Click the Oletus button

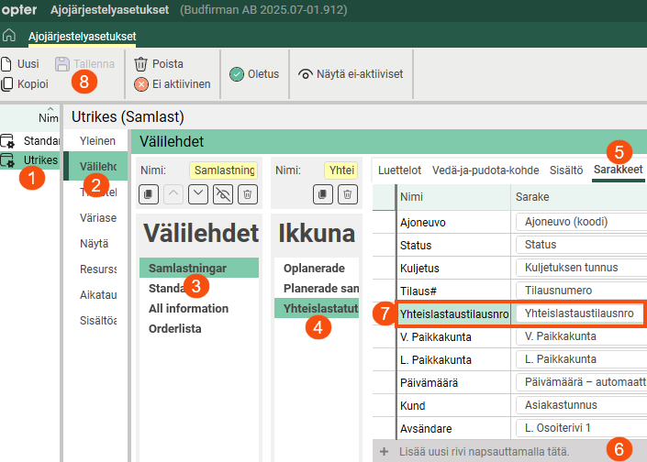pyautogui.click(x=254, y=74)
